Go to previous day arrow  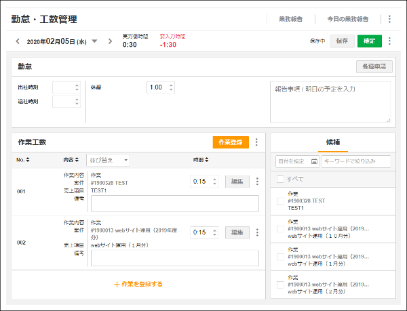[18, 41]
